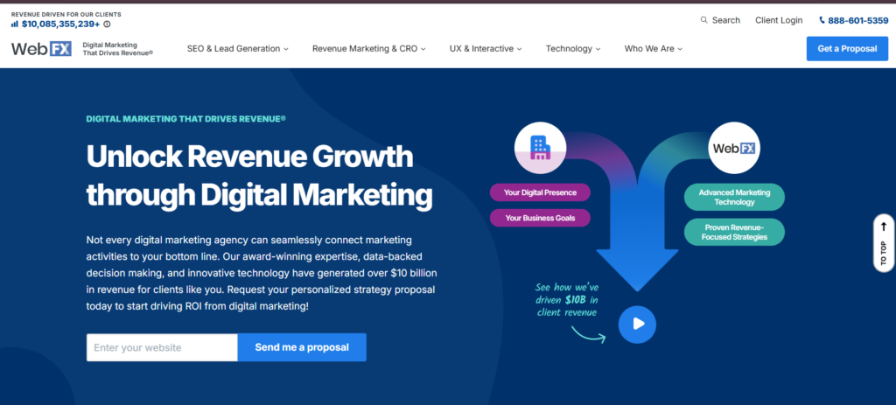Click the building icon in the graphic
This screenshot has height=405, width=896.
point(540,147)
